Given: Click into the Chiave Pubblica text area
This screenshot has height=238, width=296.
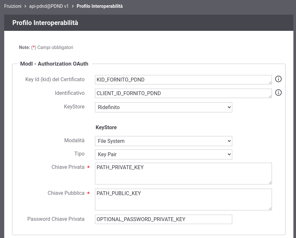Looking at the screenshot, I should pos(183,200).
